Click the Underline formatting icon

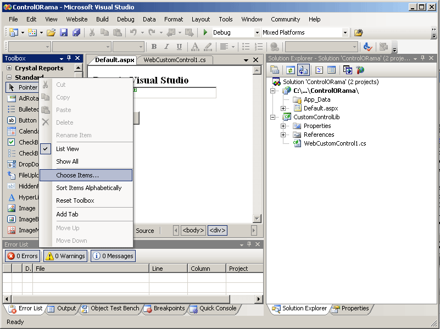tap(180, 47)
